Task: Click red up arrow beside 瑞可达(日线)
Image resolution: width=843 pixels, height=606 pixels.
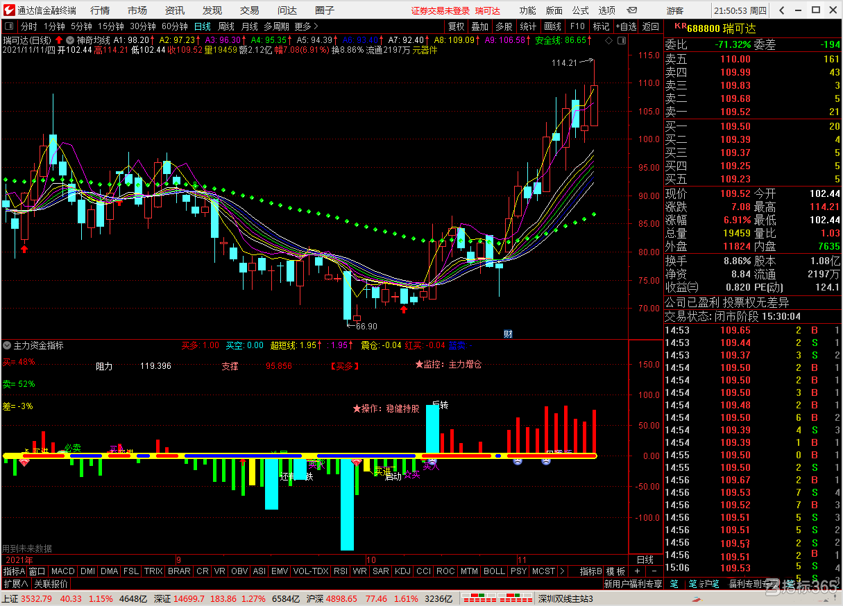Action: coord(59,40)
